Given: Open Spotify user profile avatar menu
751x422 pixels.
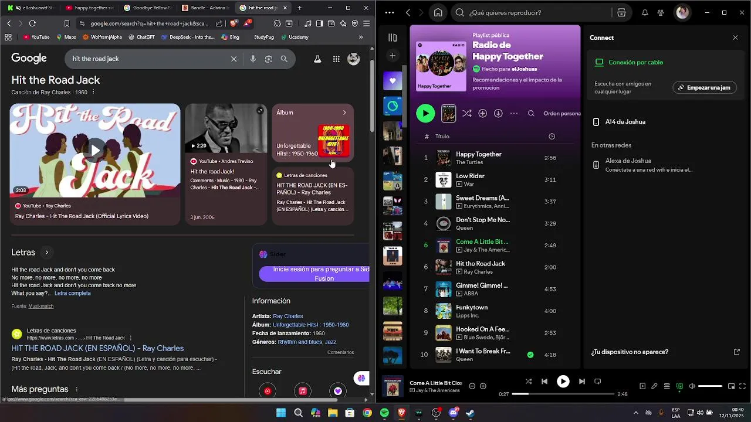Looking at the screenshot, I should [x=682, y=12].
